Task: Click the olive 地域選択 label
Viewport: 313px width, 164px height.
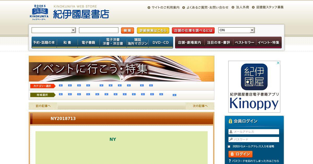Action: 43,95
